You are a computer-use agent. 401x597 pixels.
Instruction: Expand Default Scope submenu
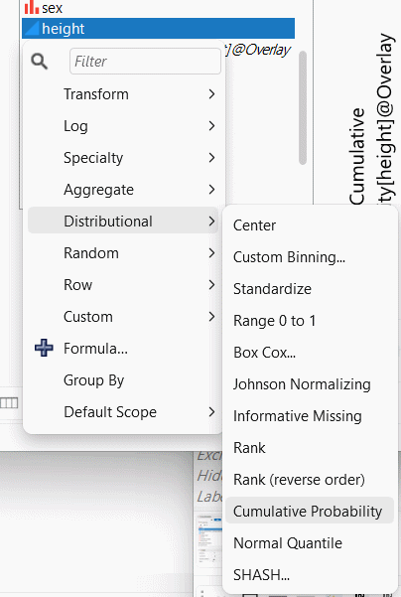tap(123, 411)
